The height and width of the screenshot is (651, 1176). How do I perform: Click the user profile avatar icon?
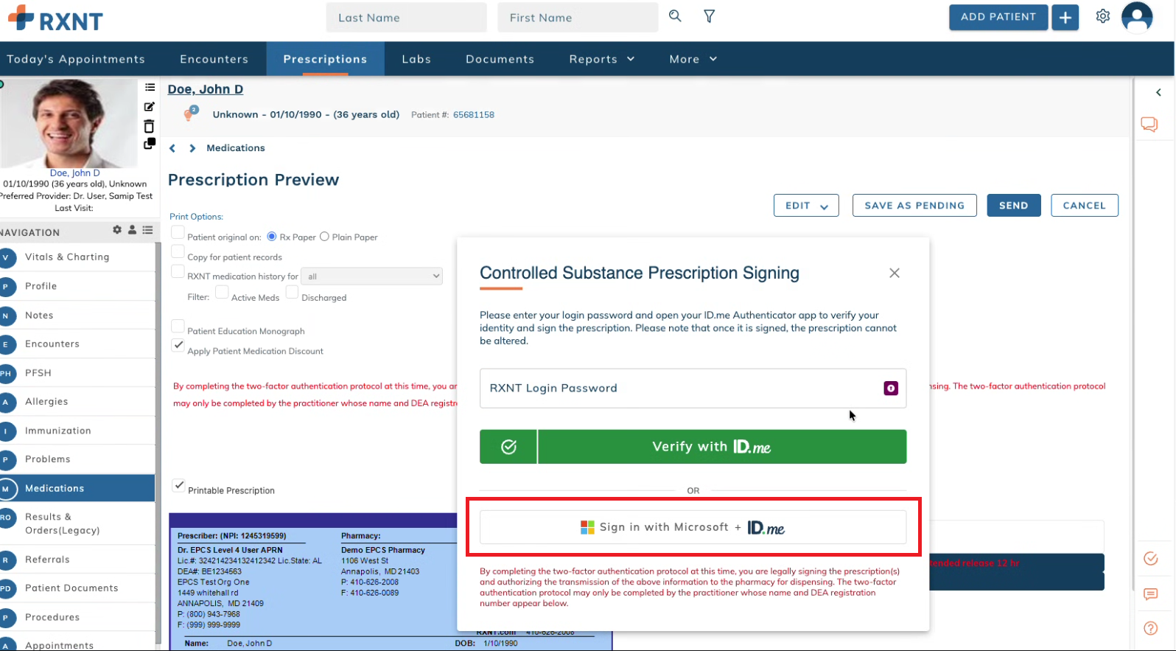click(1136, 17)
